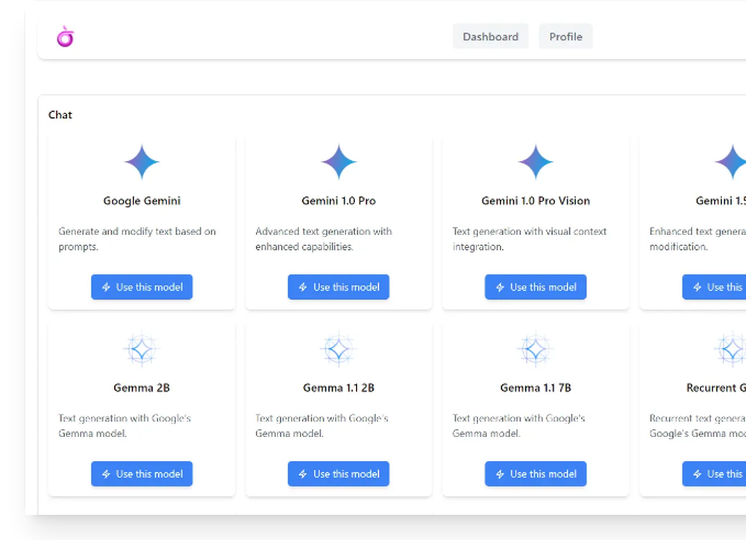Click the Gemma 1.1 7B card description text

(x=518, y=426)
